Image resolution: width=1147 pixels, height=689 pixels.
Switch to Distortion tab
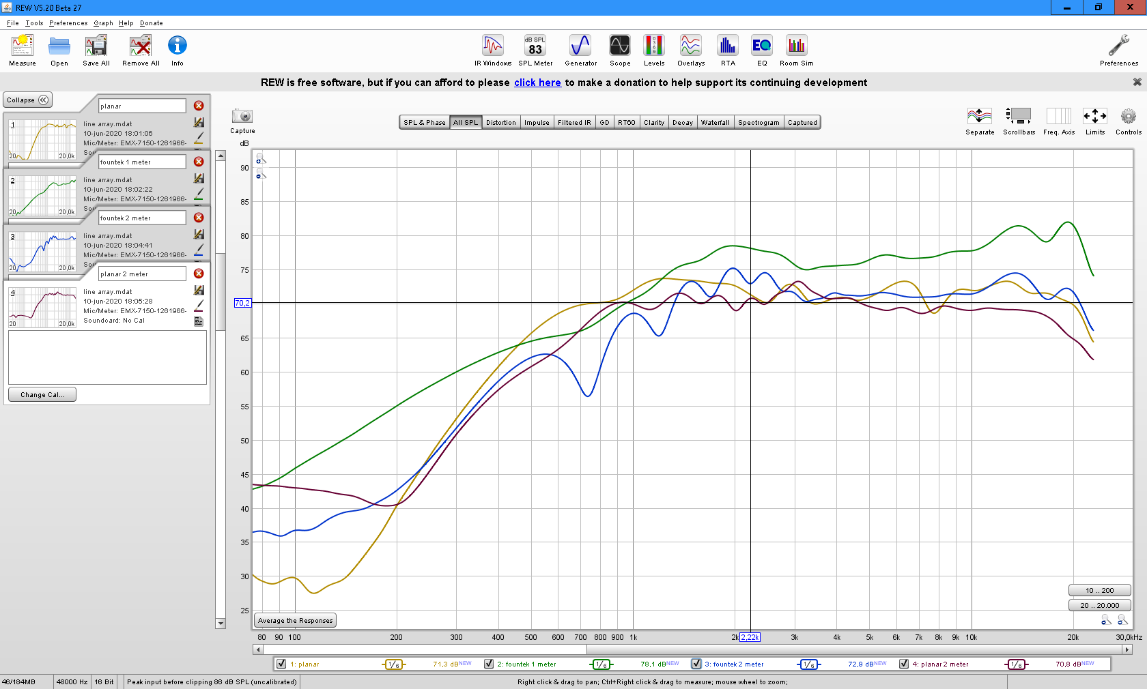click(501, 123)
